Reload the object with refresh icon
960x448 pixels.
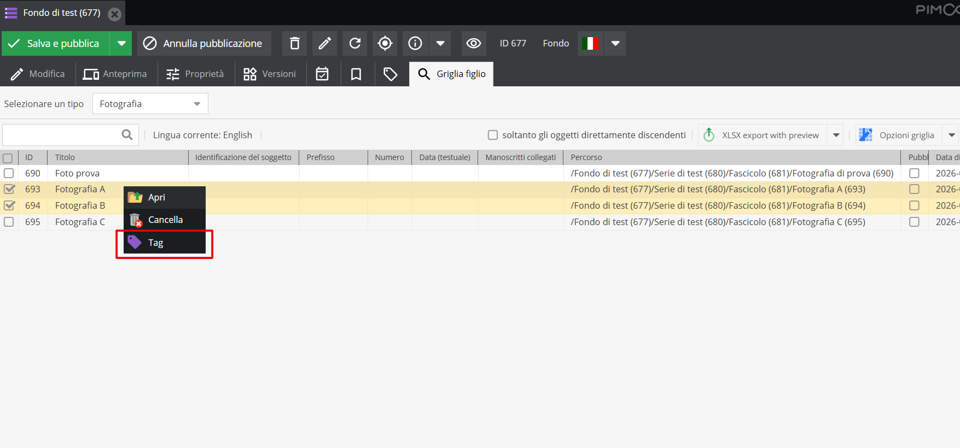[x=355, y=43]
